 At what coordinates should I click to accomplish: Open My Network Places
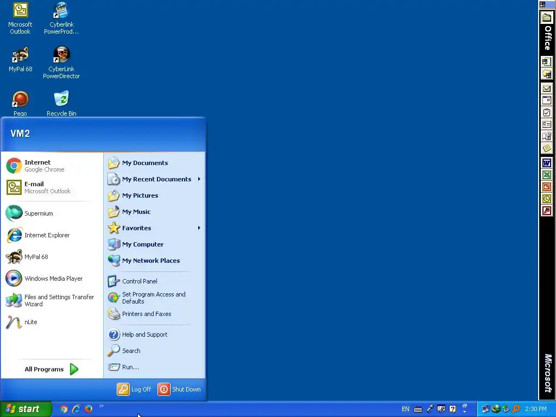pos(155,261)
